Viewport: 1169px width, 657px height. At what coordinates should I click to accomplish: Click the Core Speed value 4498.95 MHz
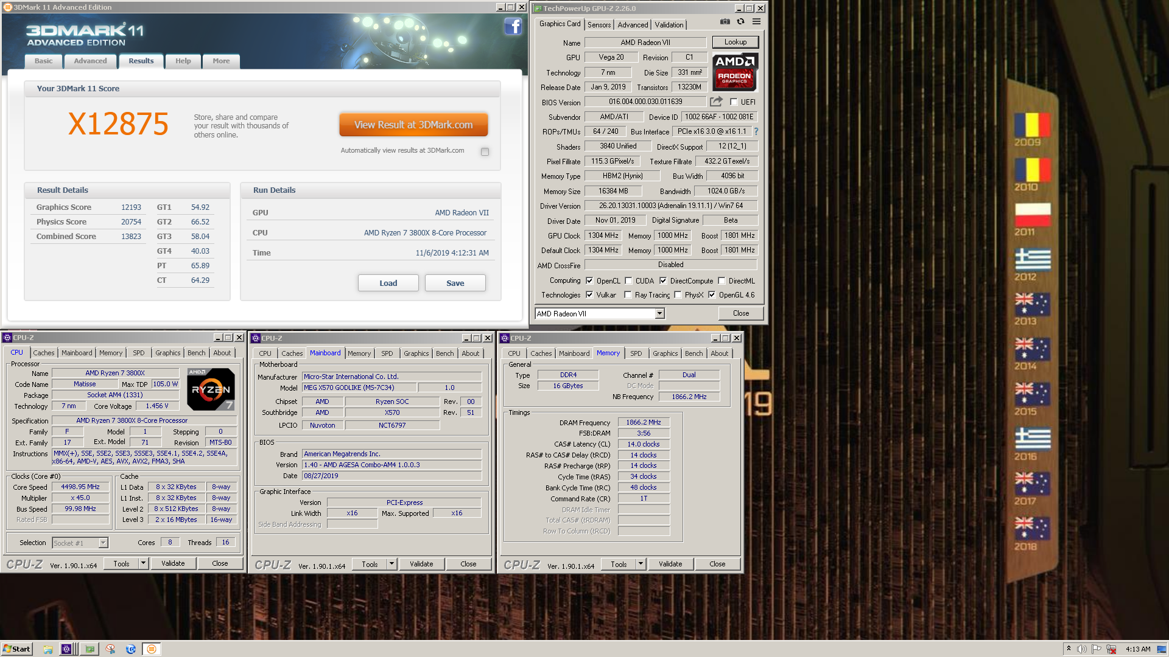[80, 487]
